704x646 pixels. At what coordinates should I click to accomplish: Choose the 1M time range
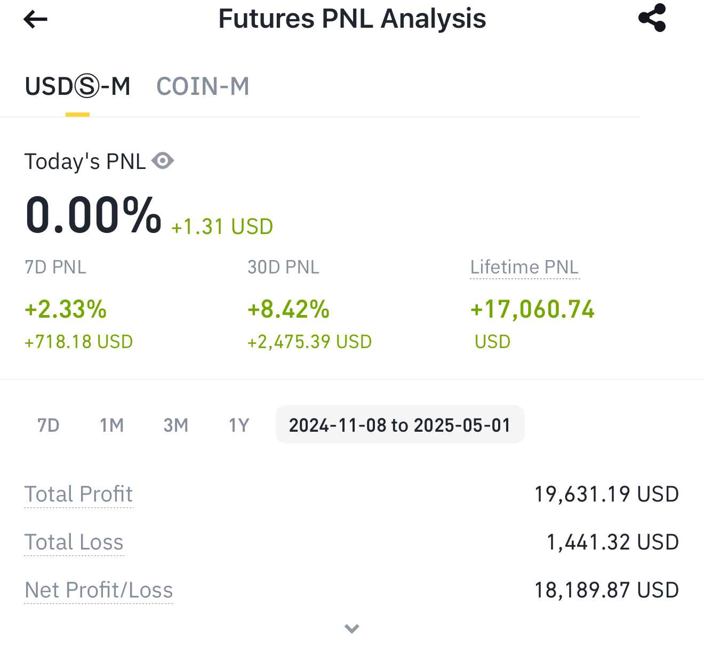[x=112, y=425]
